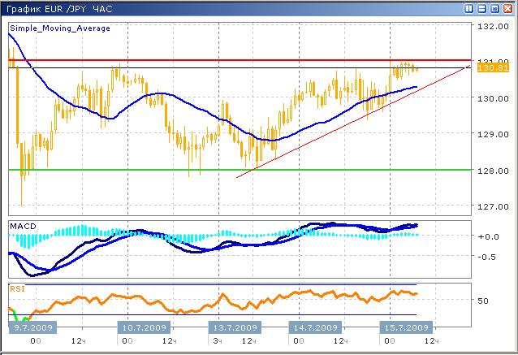Image resolution: width=518 pixels, height=355 pixels.
Task: Click the MACD -0.5 scale label
Action: point(487,257)
